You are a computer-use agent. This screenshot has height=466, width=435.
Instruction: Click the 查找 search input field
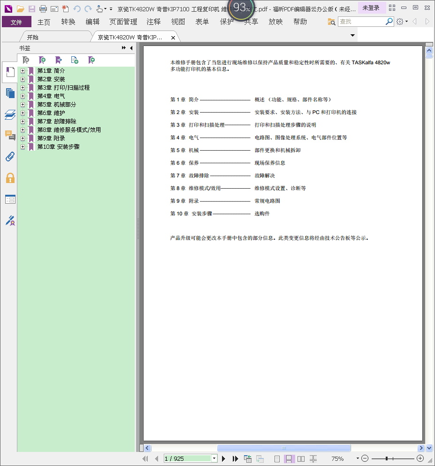(x=362, y=22)
